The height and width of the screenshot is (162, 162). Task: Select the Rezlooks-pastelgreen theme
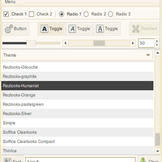(x=77, y=104)
